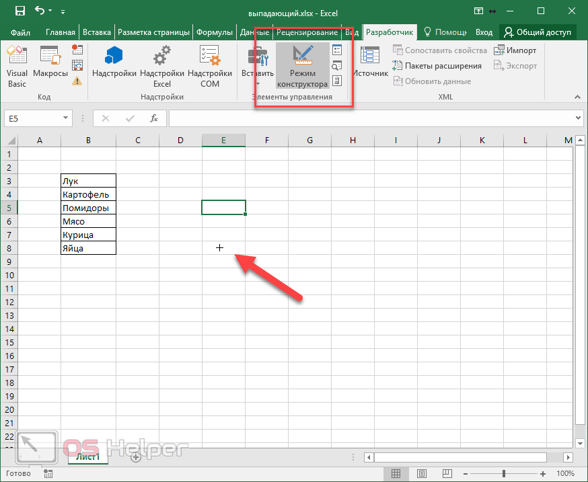This screenshot has height=482, width=588.
Task: Toggle Режим конструктора design mode
Action: pos(302,66)
